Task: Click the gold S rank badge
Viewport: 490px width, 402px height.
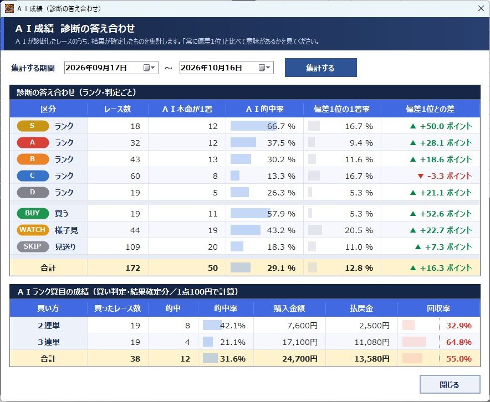Action: 33,126
